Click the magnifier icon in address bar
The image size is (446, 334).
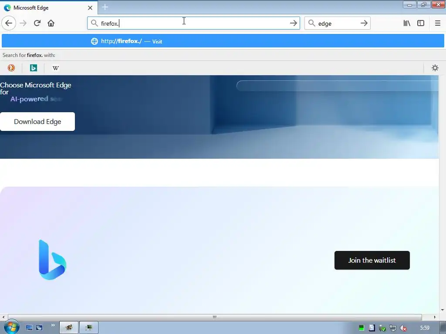[x=94, y=23]
